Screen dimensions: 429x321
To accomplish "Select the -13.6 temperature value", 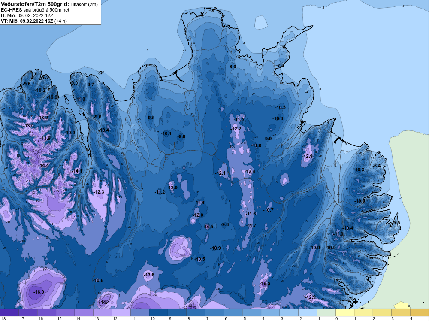I will click(x=149, y=275).
